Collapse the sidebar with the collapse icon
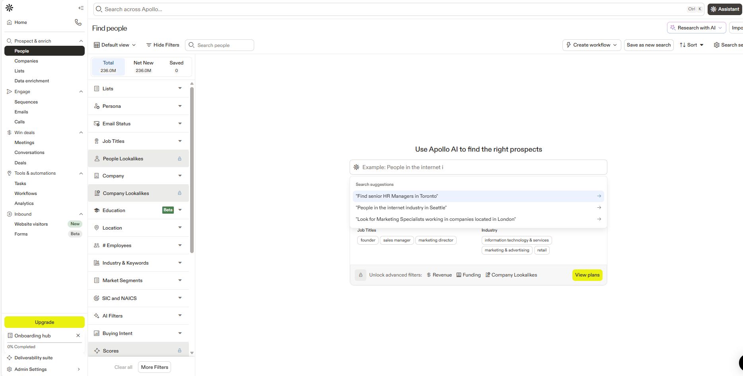Image resolution: width=743 pixels, height=376 pixels. (81, 8)
